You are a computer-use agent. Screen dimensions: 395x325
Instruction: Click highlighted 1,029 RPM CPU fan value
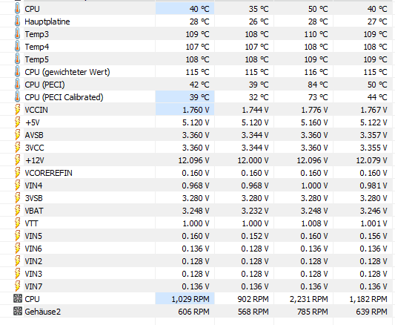pos(190,299)
